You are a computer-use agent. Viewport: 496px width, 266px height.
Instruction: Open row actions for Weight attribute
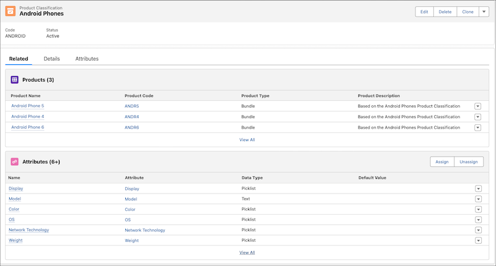click(478, 241)
